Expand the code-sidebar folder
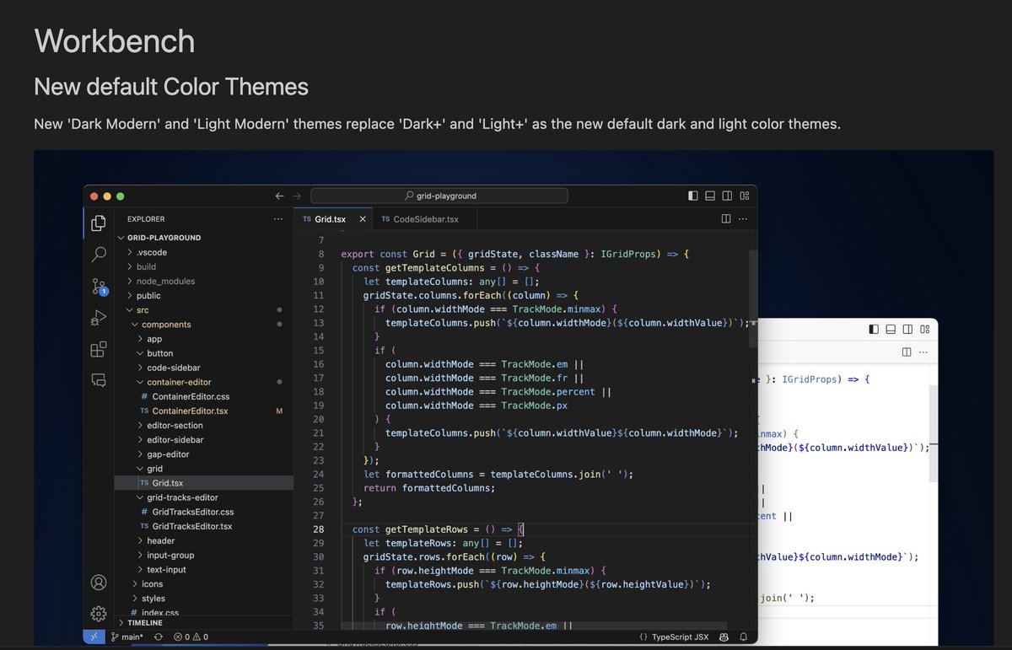 click(203, 368)
